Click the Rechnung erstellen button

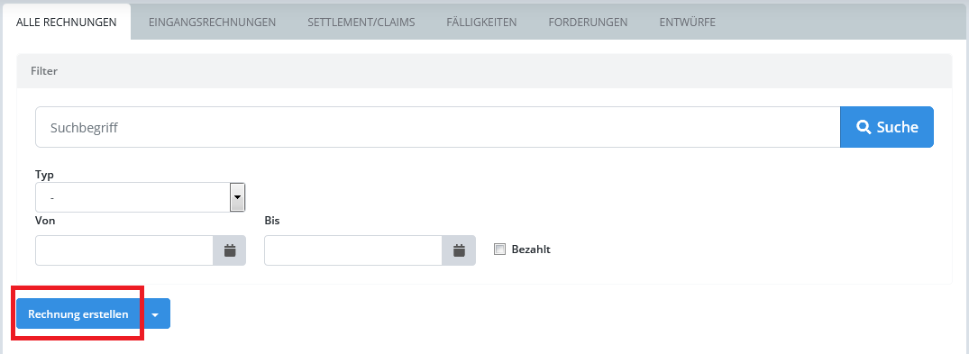coord(78,314)
